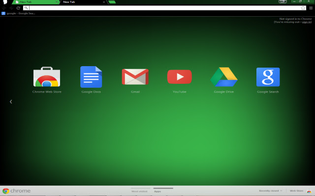This screenshot has height=196, width=315.
Task: Reload the current page
Action: click(18, 8)
